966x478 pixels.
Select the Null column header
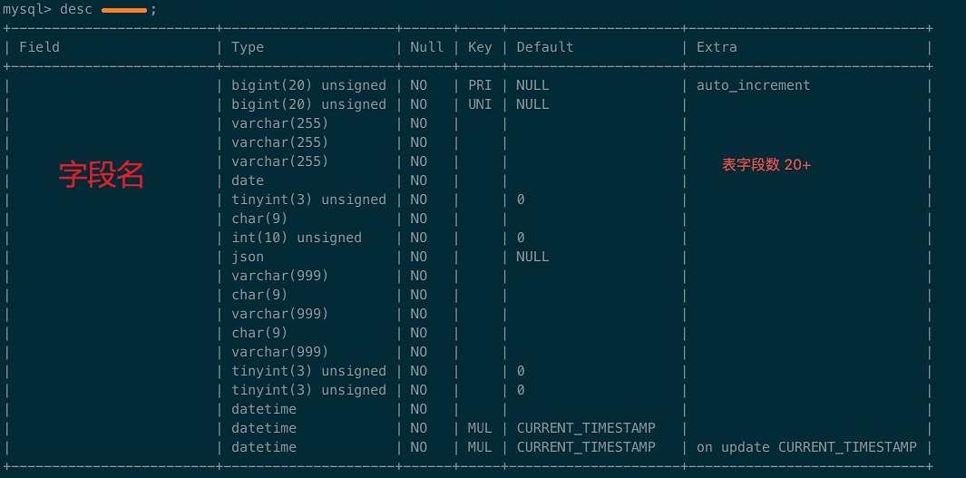[x=426, y=47]
